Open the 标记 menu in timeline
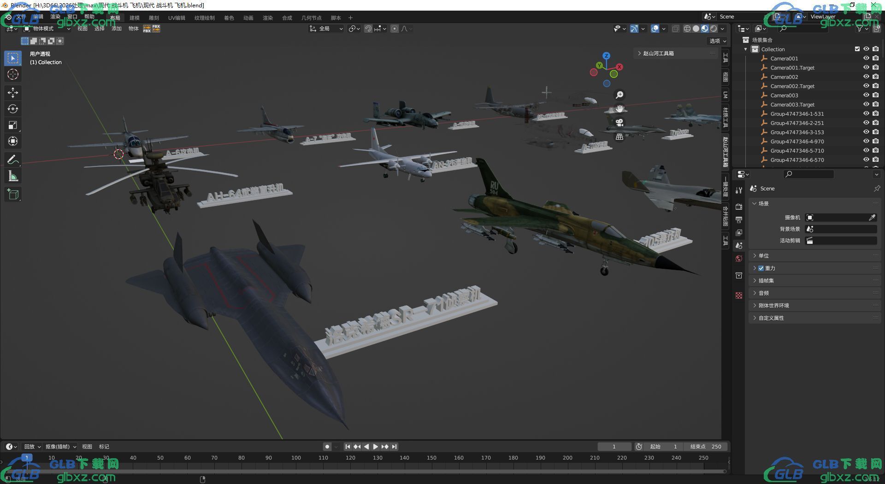 104,447
